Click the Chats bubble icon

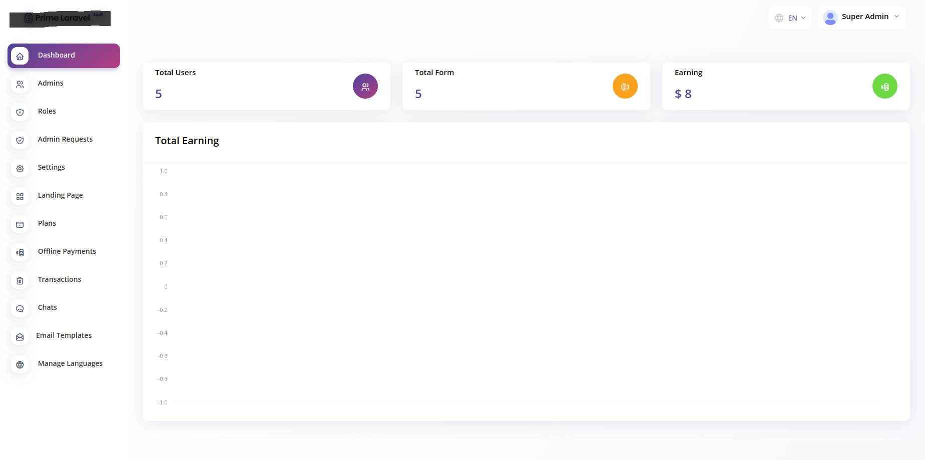pos(20,308)
